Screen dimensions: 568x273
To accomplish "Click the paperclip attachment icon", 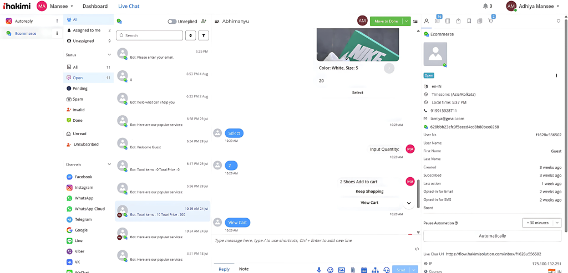I will click(352, 270).
